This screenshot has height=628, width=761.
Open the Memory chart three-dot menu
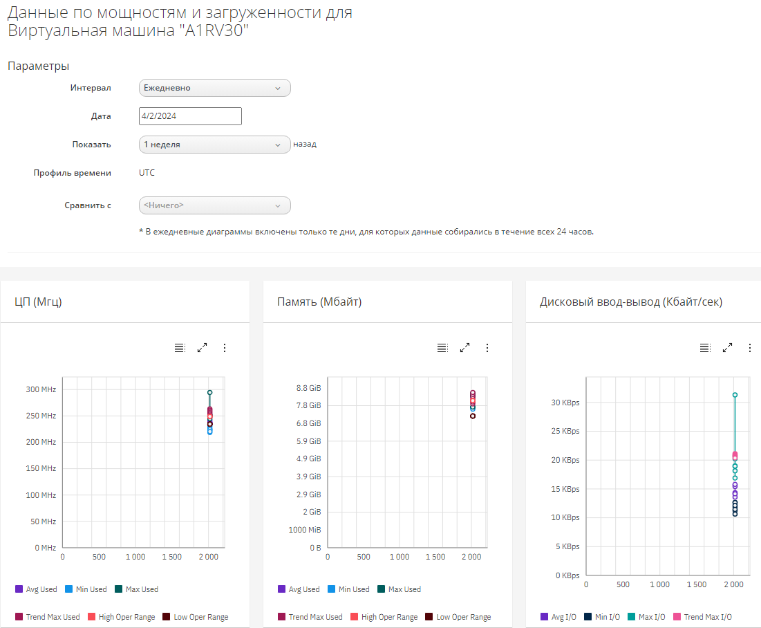487,348
